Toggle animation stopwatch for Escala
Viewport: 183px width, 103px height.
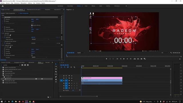(x=5, y=21)
